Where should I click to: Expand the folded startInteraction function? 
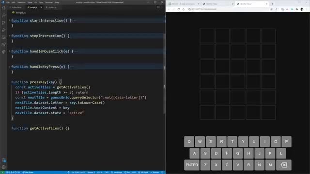10,20
